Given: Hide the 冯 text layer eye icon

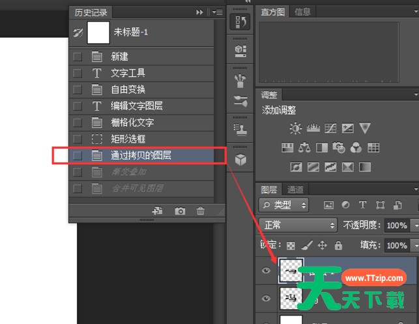Looking at the screenshot, I should [x=266, y=299].
